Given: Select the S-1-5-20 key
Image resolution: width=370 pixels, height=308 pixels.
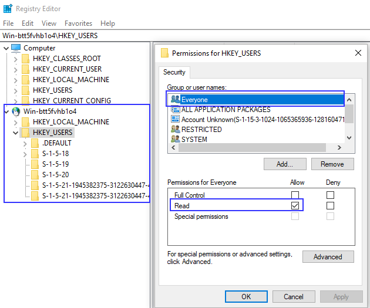Looking at the screenshot, I should point(55,175).
